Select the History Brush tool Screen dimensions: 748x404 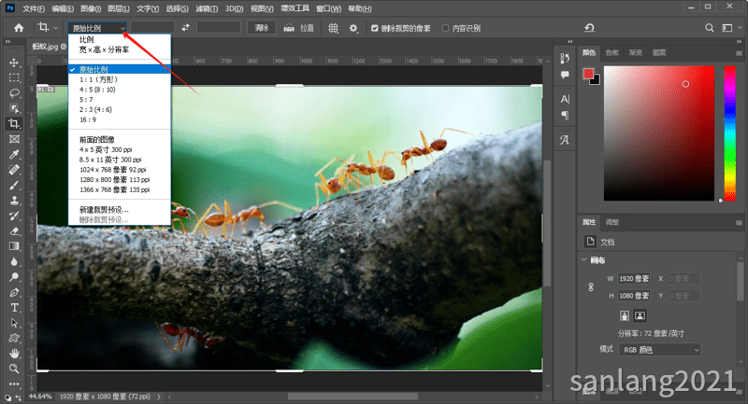tap(14, 216)
